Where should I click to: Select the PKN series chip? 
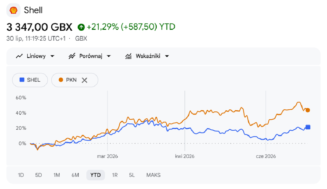pyautogui.click(x=75, y=80)
